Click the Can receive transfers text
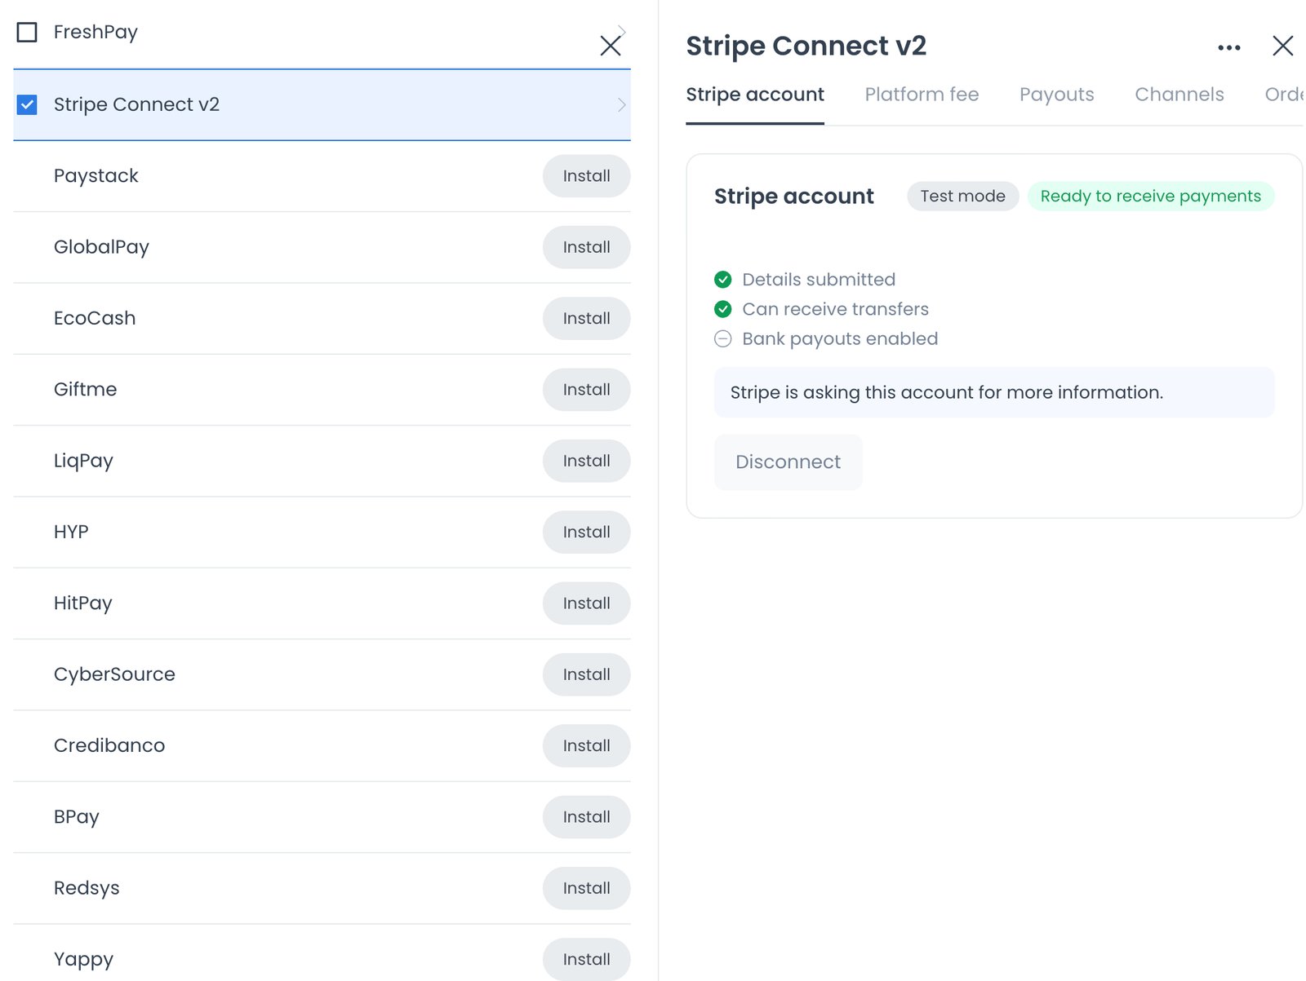The height and width of the screenshot is (981, 1306). tap(835, 309)
